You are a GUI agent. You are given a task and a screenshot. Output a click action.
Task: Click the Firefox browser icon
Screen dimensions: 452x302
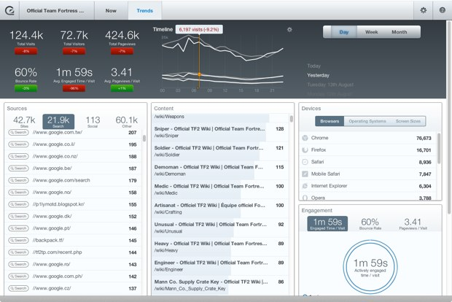(305, 150)
